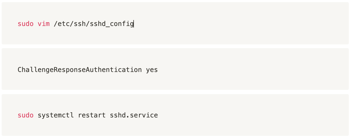Click empty space right of the vim command
Screen dimensions: 351x138
pyautogui.click(x=231, y=24)
